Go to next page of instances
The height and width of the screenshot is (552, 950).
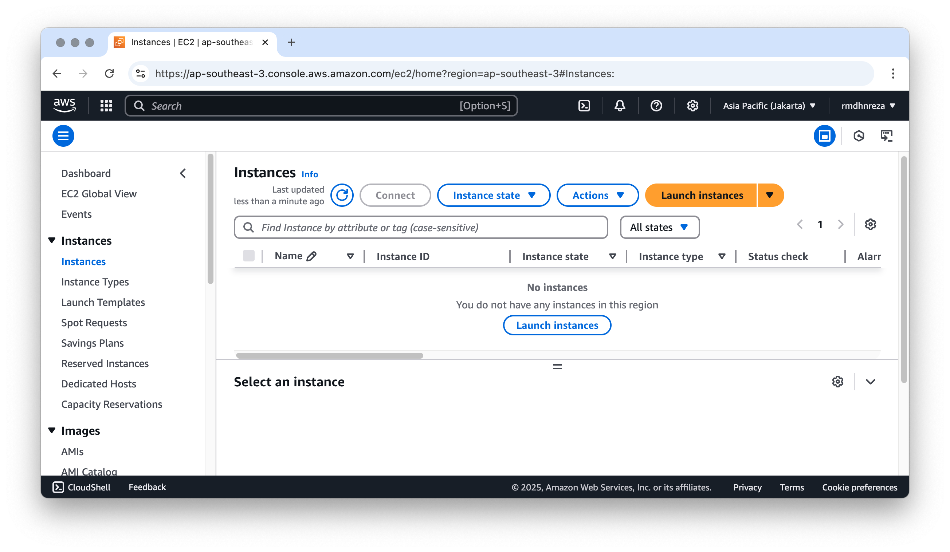click(841, 225)
